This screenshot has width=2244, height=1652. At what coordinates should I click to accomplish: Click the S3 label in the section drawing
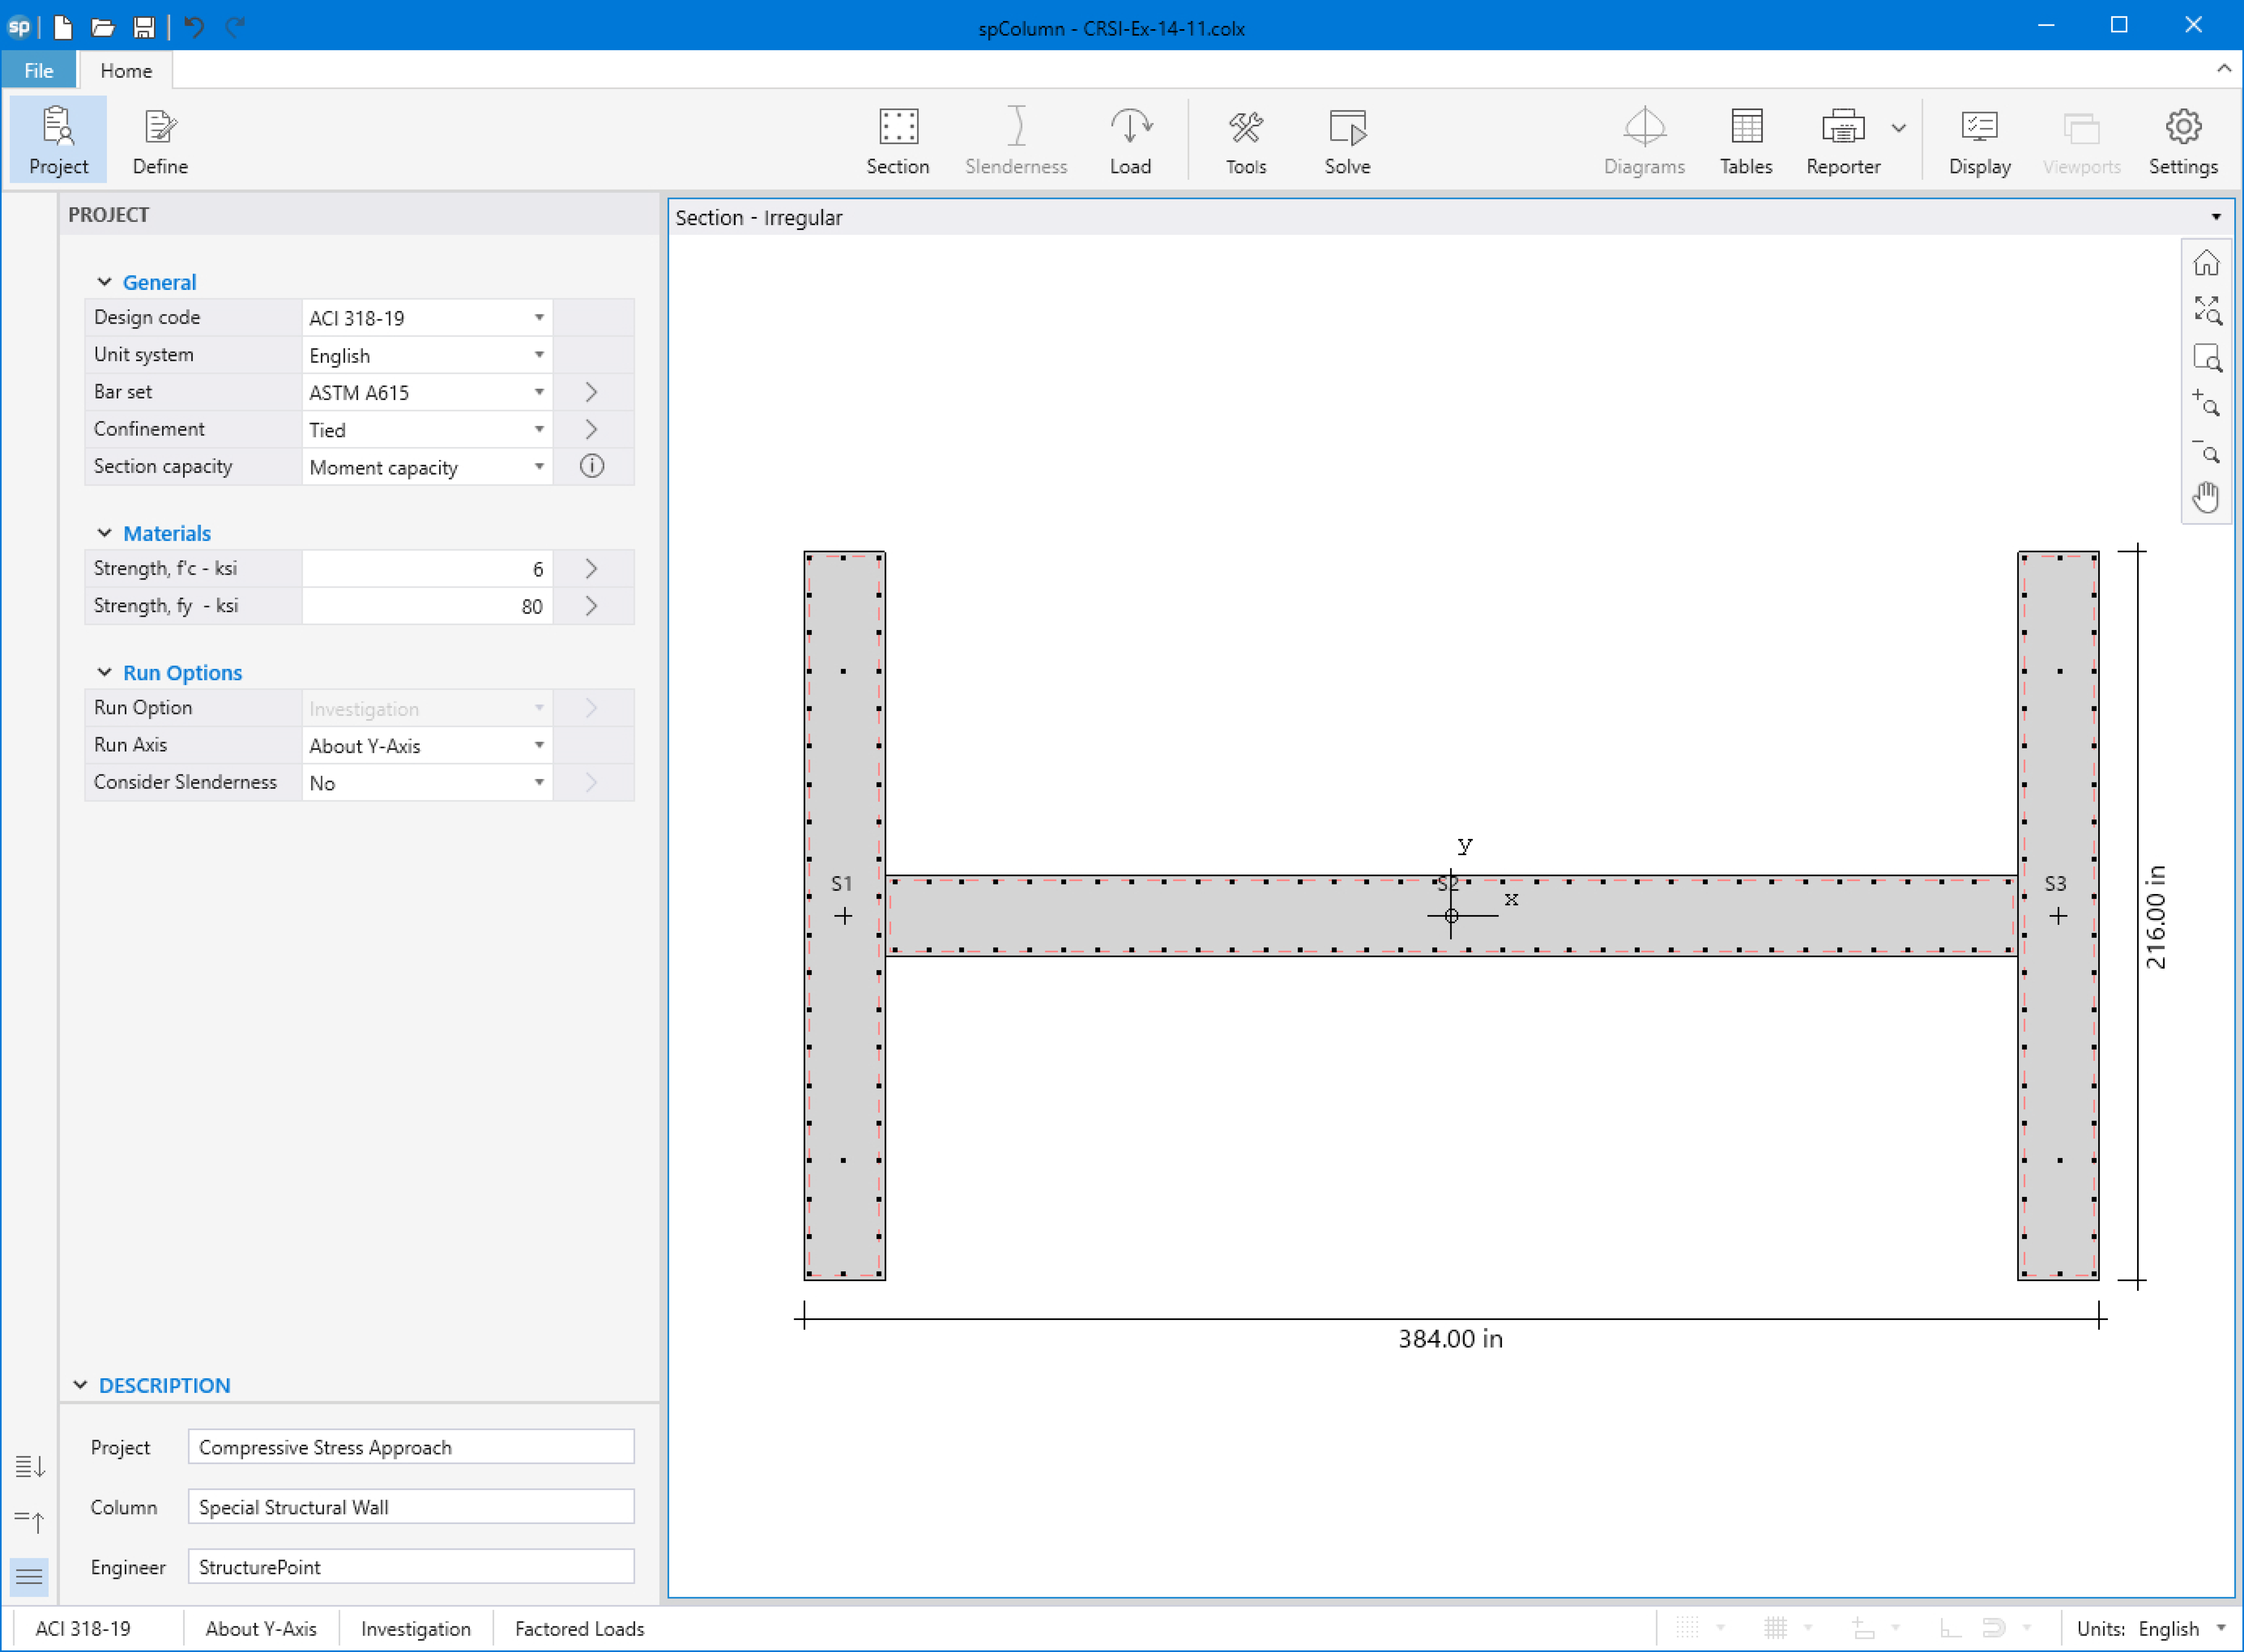pyautogui.click(x=2055, y=883)
